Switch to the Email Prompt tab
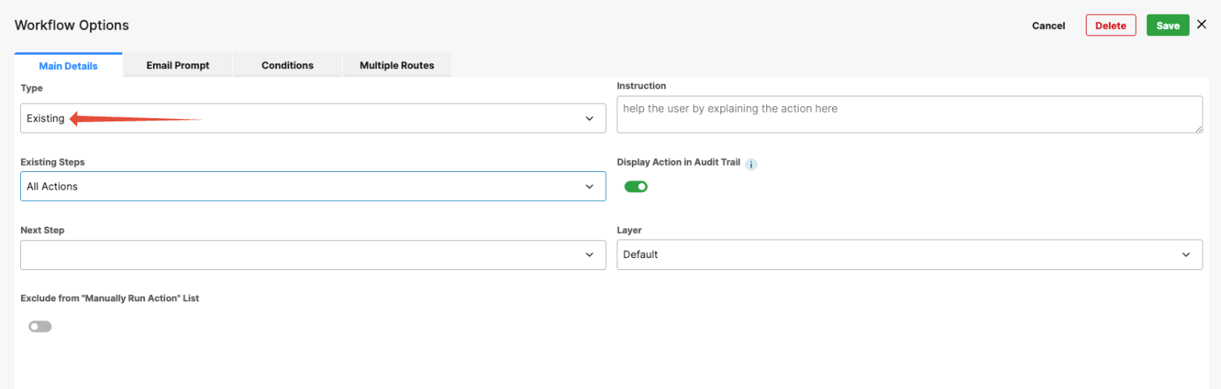1221x389 pixels. (x=178, y=66)
